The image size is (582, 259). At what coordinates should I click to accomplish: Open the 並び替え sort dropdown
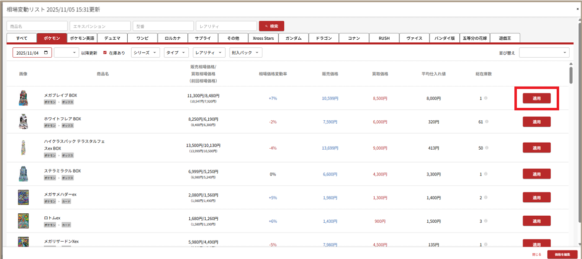(x=544, y=53)
